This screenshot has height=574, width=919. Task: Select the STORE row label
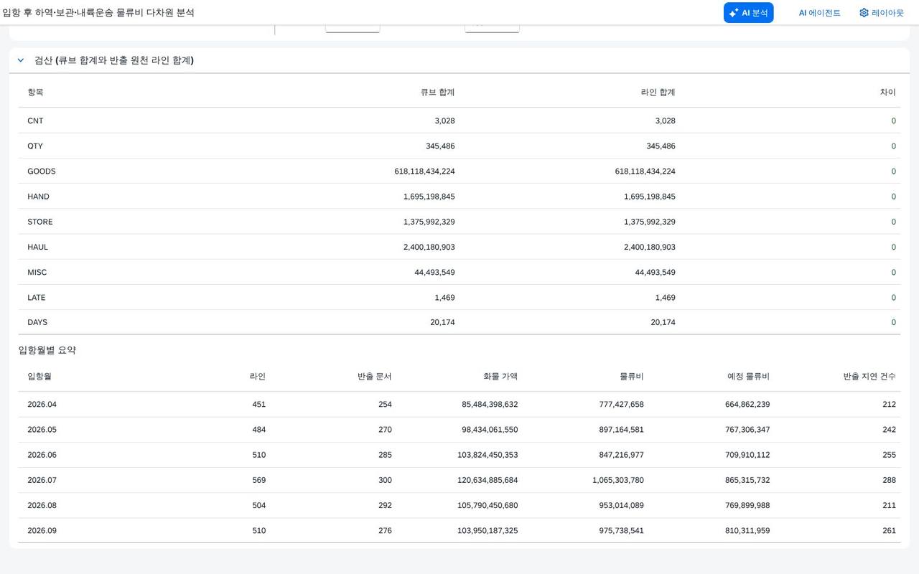point(40,222)
